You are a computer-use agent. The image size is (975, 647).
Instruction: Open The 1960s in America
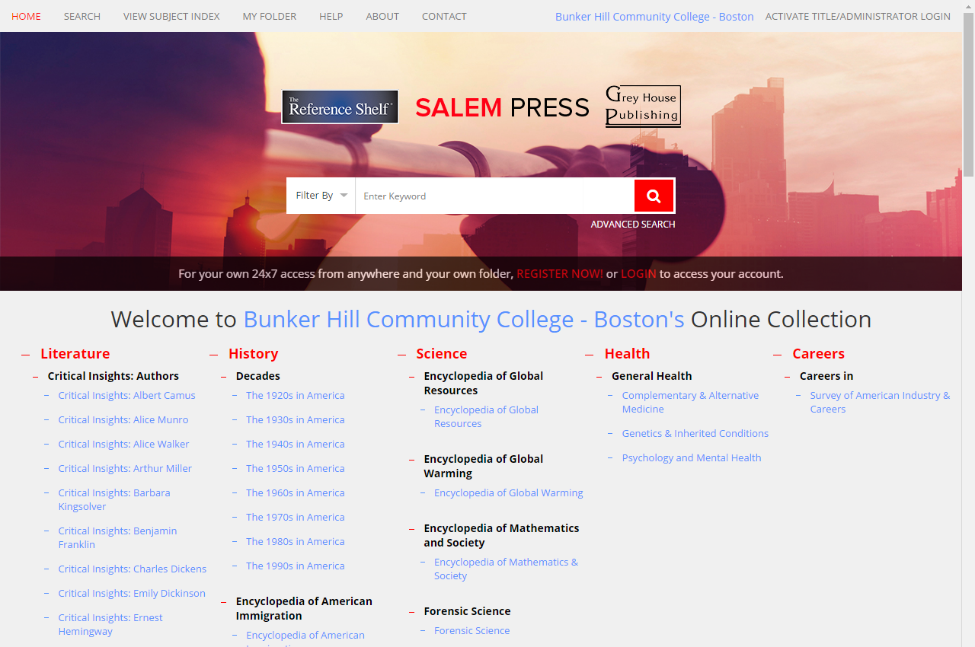click(x=296, y=492)
